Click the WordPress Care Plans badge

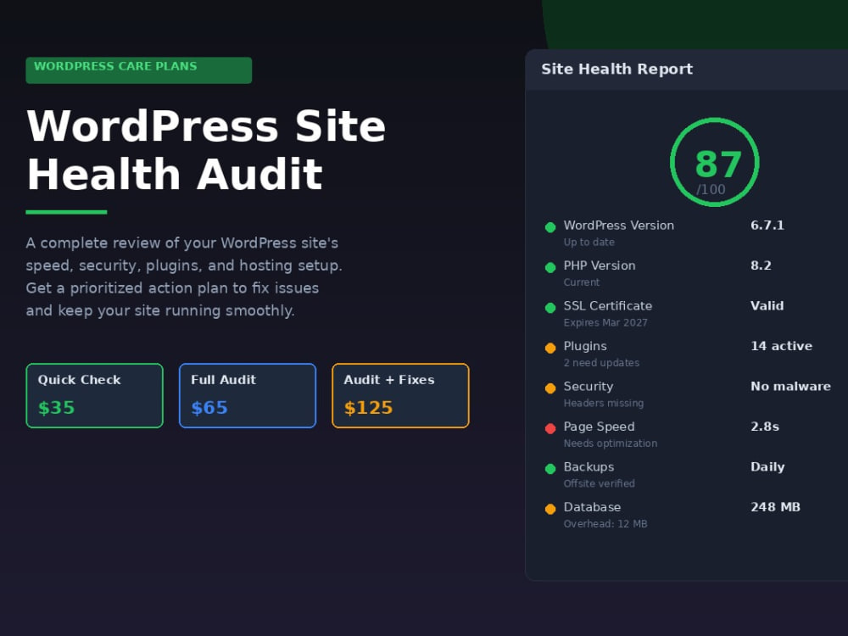[139, 70]
